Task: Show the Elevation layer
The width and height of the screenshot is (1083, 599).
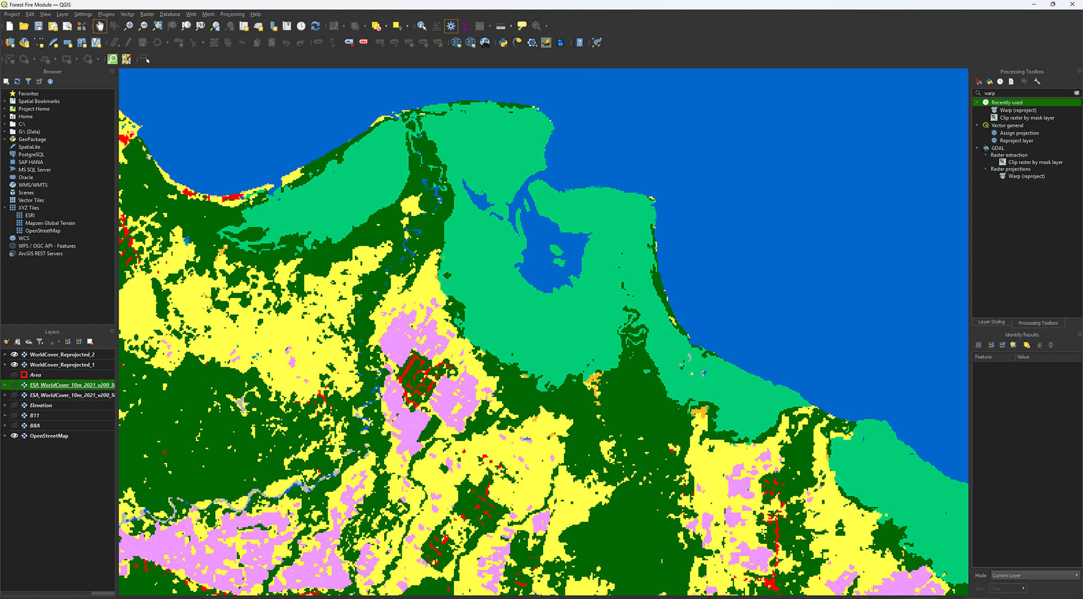Action: (15, 406)
